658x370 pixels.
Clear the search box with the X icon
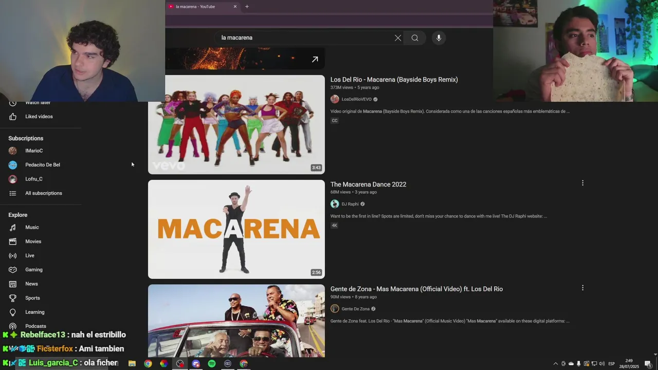click(398, 38)
